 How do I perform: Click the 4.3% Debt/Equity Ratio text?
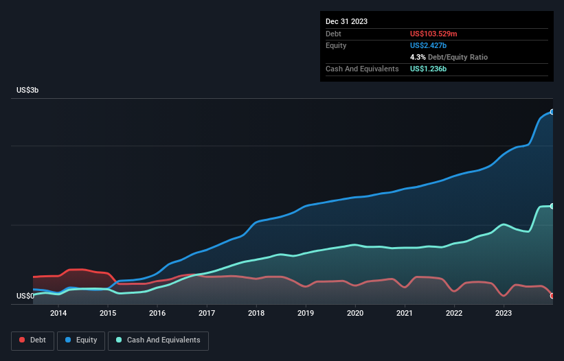(x=449, y=57)
